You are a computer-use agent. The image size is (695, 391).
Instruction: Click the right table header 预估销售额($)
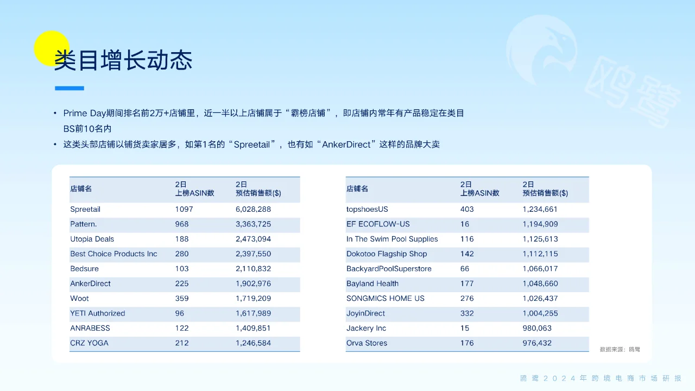click(546, 193)
